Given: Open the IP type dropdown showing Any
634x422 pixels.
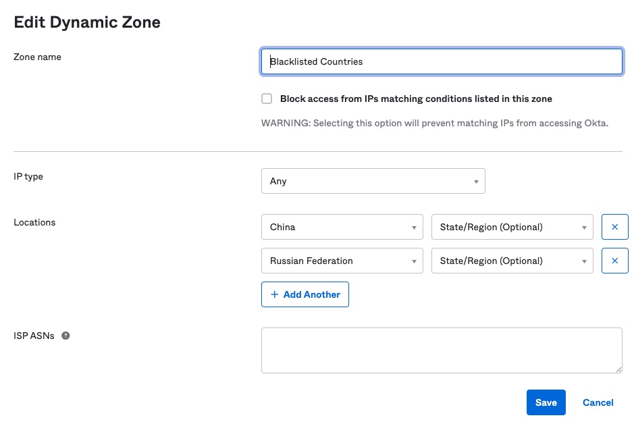Looking at the screenshot, I should tap(373, 181).
